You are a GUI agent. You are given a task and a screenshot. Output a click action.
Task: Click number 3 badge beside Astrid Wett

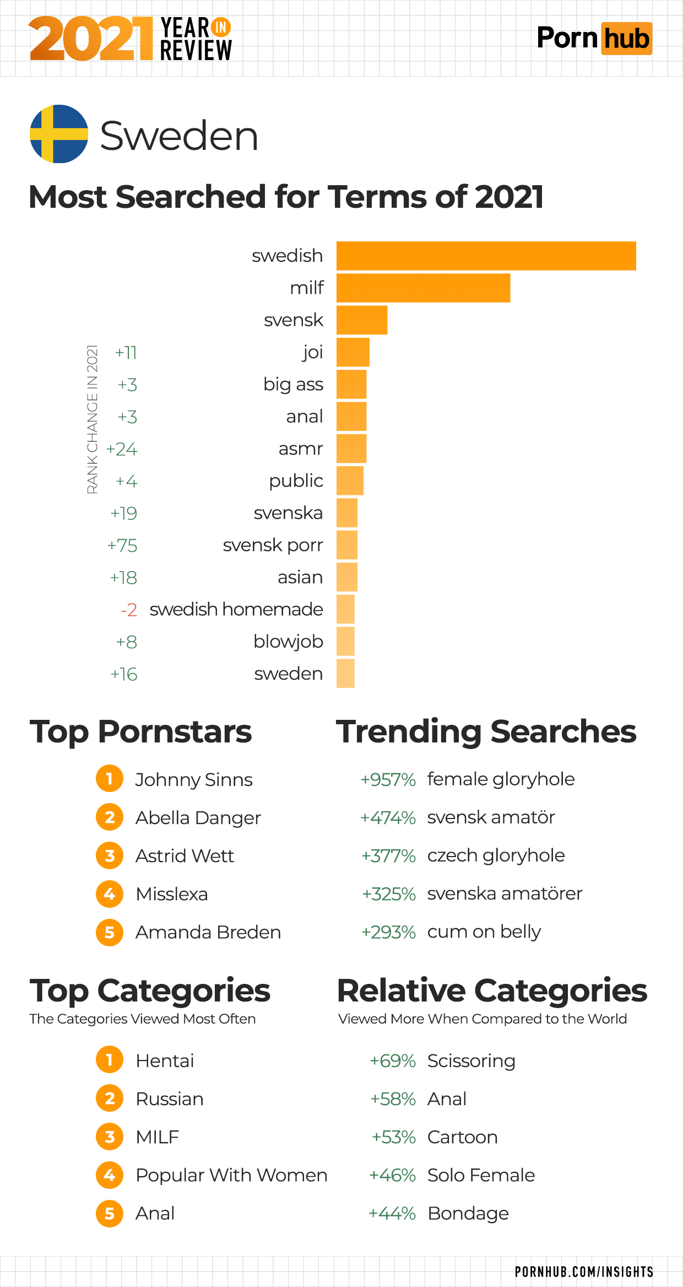click(110, 855)
